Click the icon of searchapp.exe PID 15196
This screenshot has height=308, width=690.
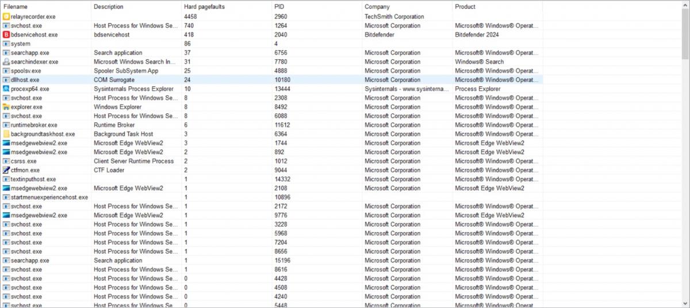(6, 260)
